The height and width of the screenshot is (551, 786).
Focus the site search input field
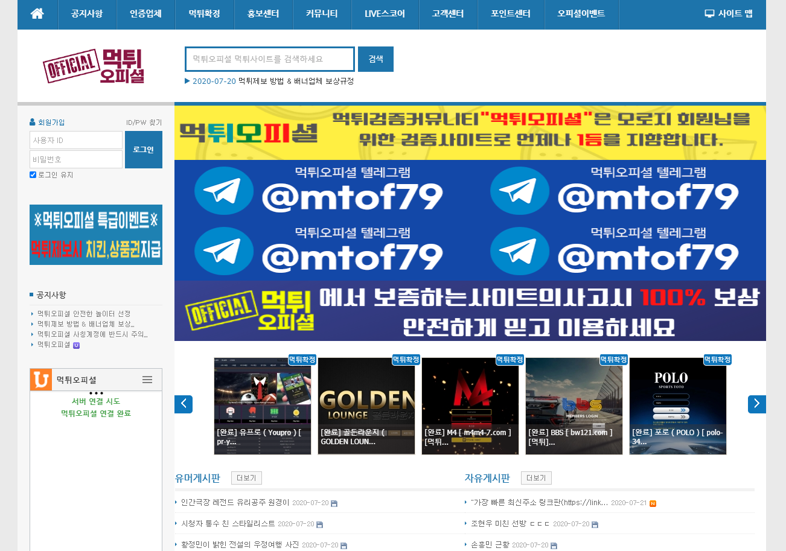[x=270, y=59]
